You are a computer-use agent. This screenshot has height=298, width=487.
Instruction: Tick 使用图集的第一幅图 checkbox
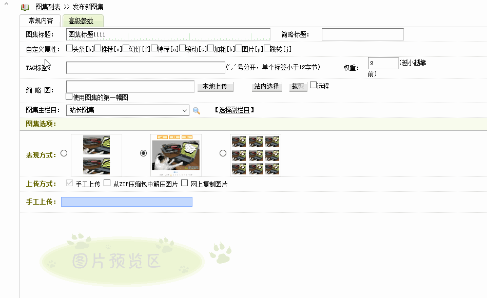click(x=69, y=96)
